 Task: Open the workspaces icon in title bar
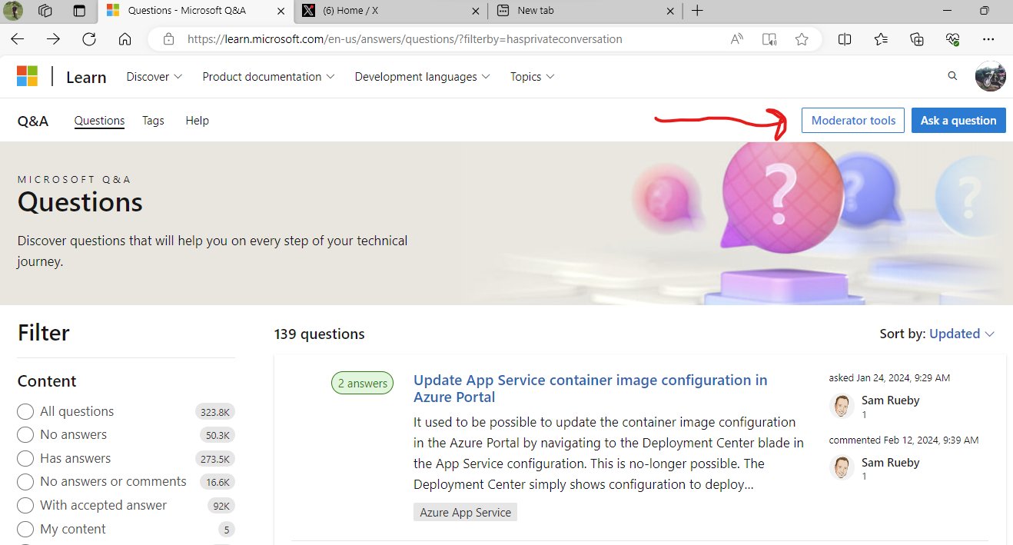(45, 11)
